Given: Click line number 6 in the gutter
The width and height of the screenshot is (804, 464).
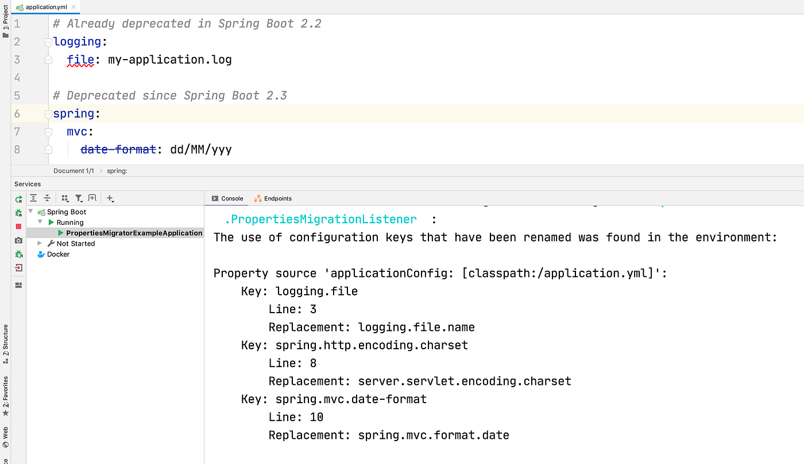Looking at the screenshot, I should pos(17,114).
